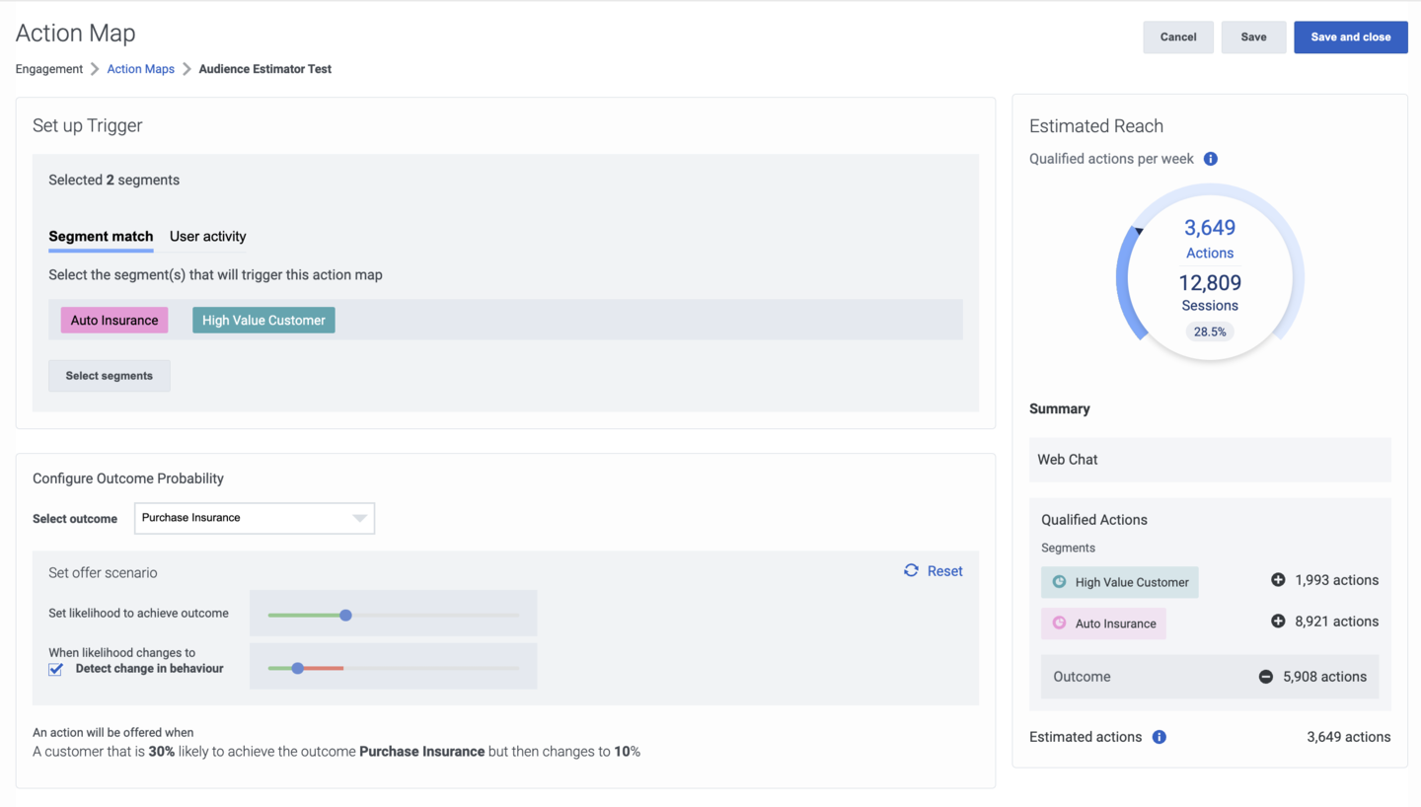The image size is (1421, 807).
Task: Uncheck the Detect change in behaviour checkbox
Action: [x=56, y=669]
